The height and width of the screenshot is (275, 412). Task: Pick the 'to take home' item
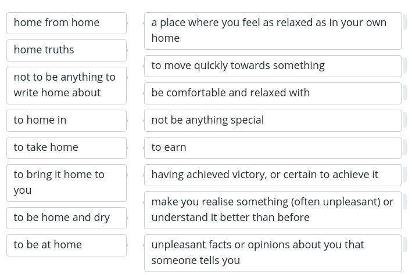click(66, 148)
